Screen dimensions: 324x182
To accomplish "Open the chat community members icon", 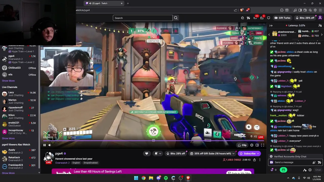I will tap(320, 26).
